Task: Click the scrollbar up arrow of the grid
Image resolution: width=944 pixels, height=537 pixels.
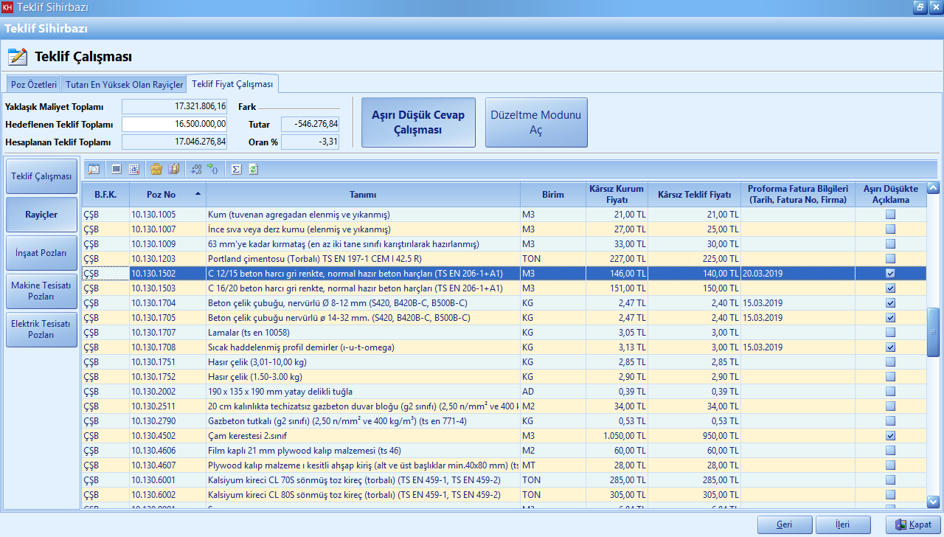Action: tap(933, 188)
